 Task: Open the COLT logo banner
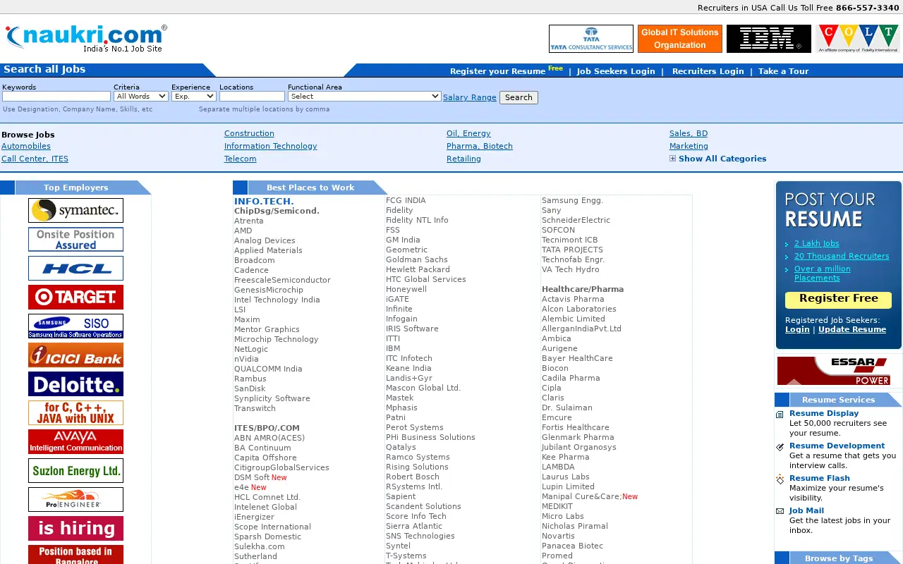tap(858, 39)
